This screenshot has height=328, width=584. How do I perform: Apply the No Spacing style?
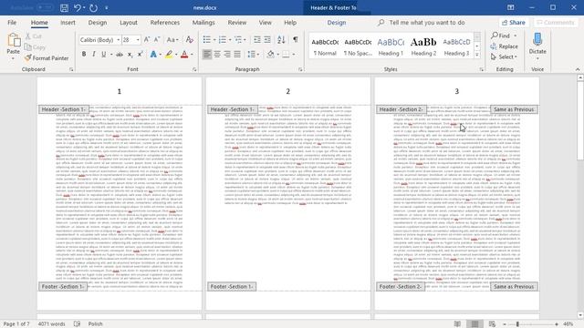coord(358,46)
